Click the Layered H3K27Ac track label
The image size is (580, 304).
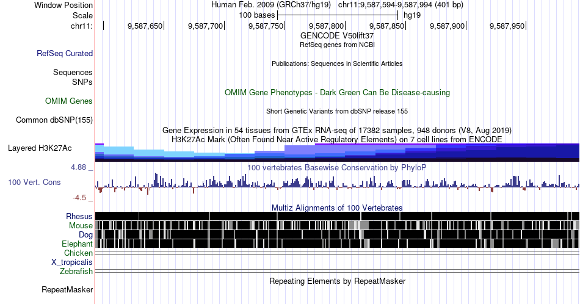tap(40, 148)
